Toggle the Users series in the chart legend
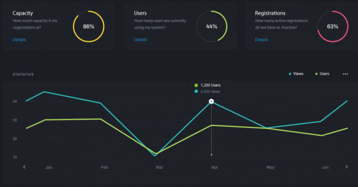The image size is (358, 187). point(322,74)
